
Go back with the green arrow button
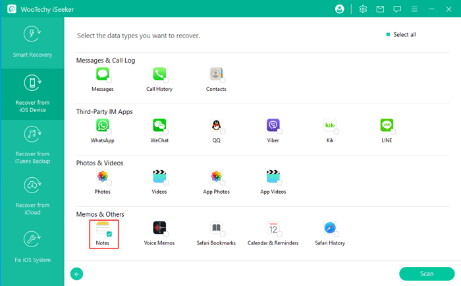tap(77, 274)
